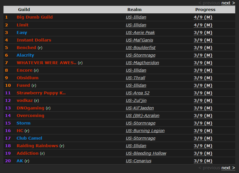Screen dimensions: 239x173
Task: Click rank number 11 in the table
Action: pos(8,93)
